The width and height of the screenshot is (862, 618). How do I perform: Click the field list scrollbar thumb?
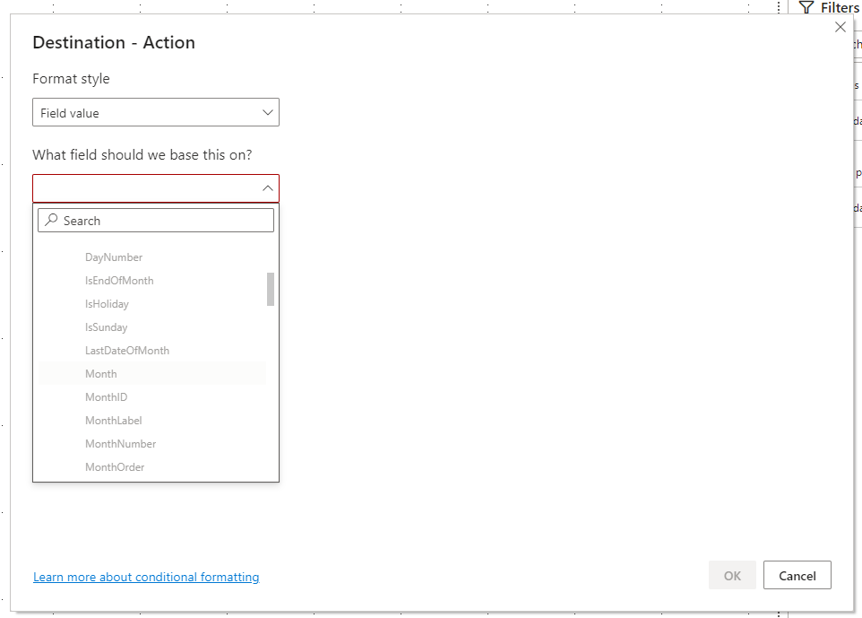point(271,289)
